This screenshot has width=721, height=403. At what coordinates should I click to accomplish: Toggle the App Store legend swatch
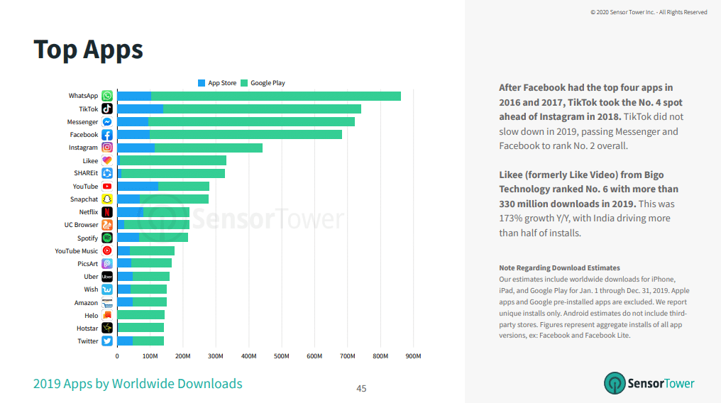click(202, 83)
